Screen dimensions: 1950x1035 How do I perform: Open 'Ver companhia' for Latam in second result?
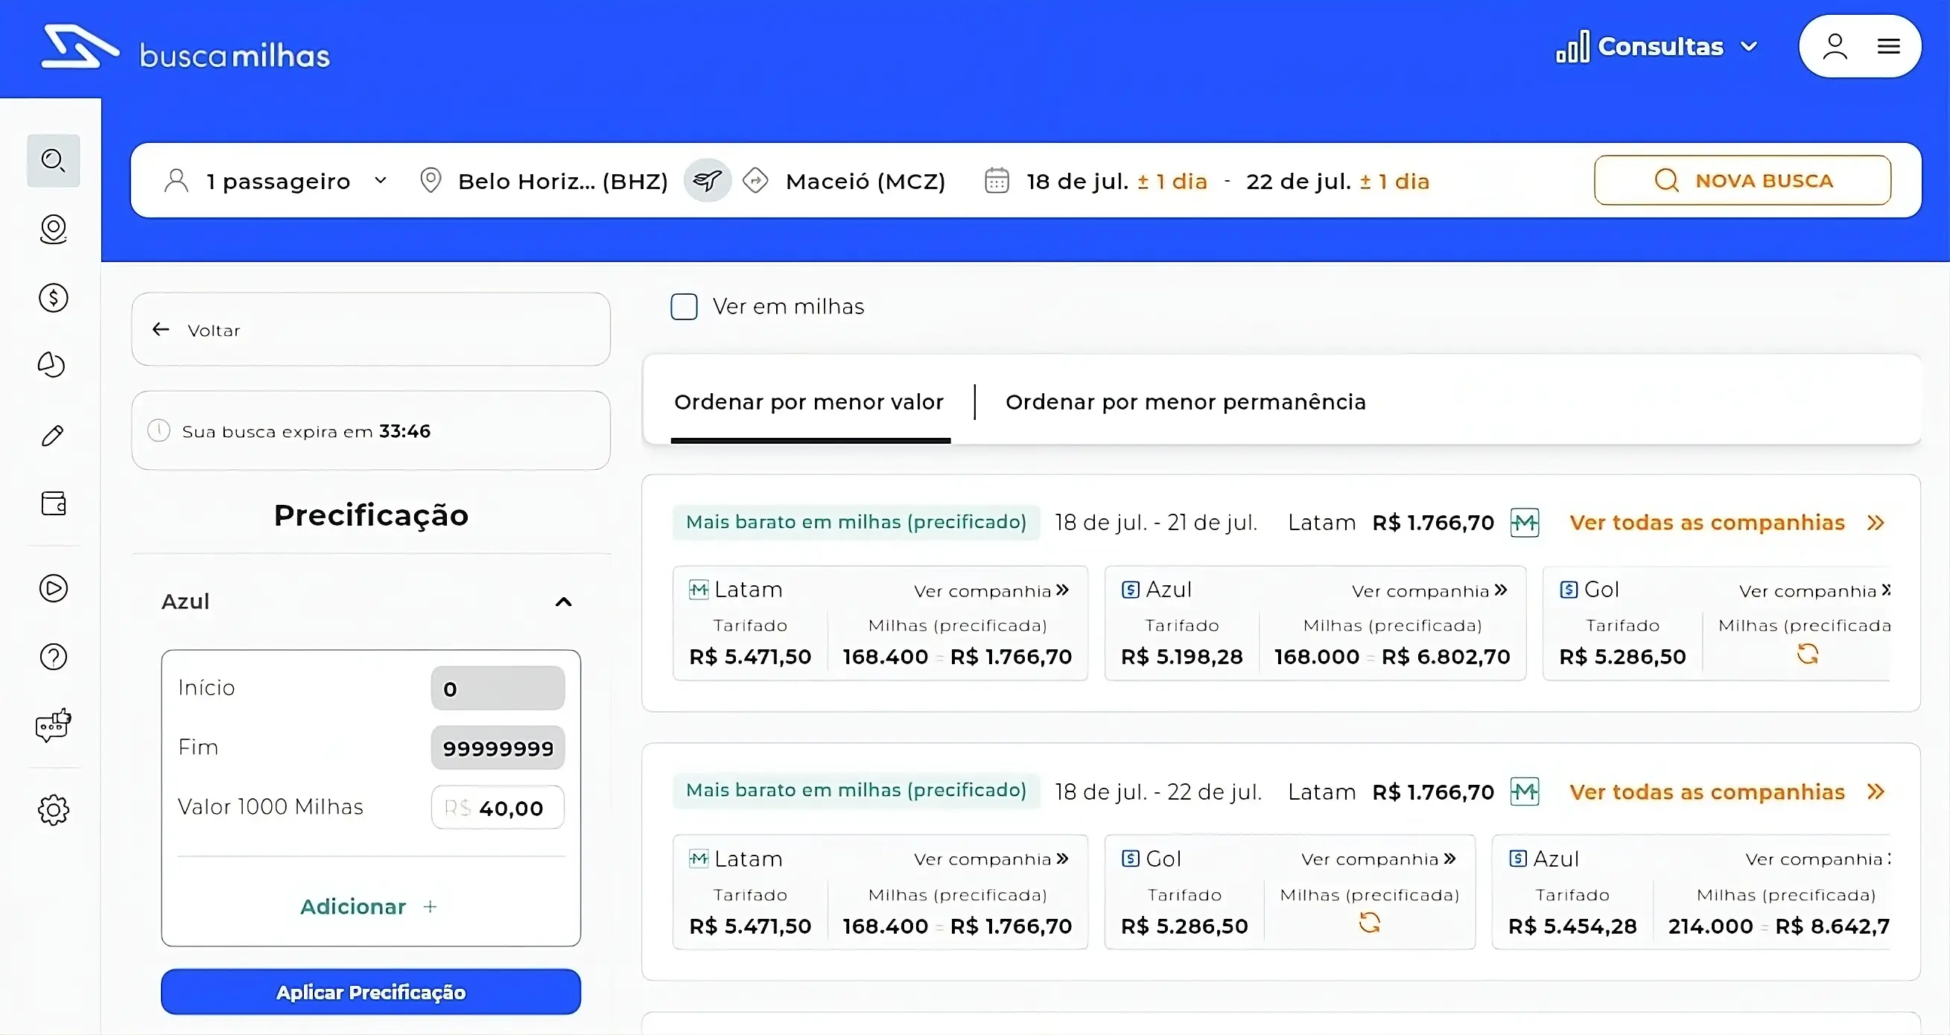click(x=991, y=859)
